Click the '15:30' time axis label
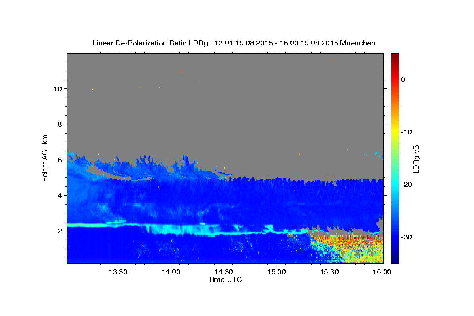Viewport: 474px width, 316px height. (329, 272)
